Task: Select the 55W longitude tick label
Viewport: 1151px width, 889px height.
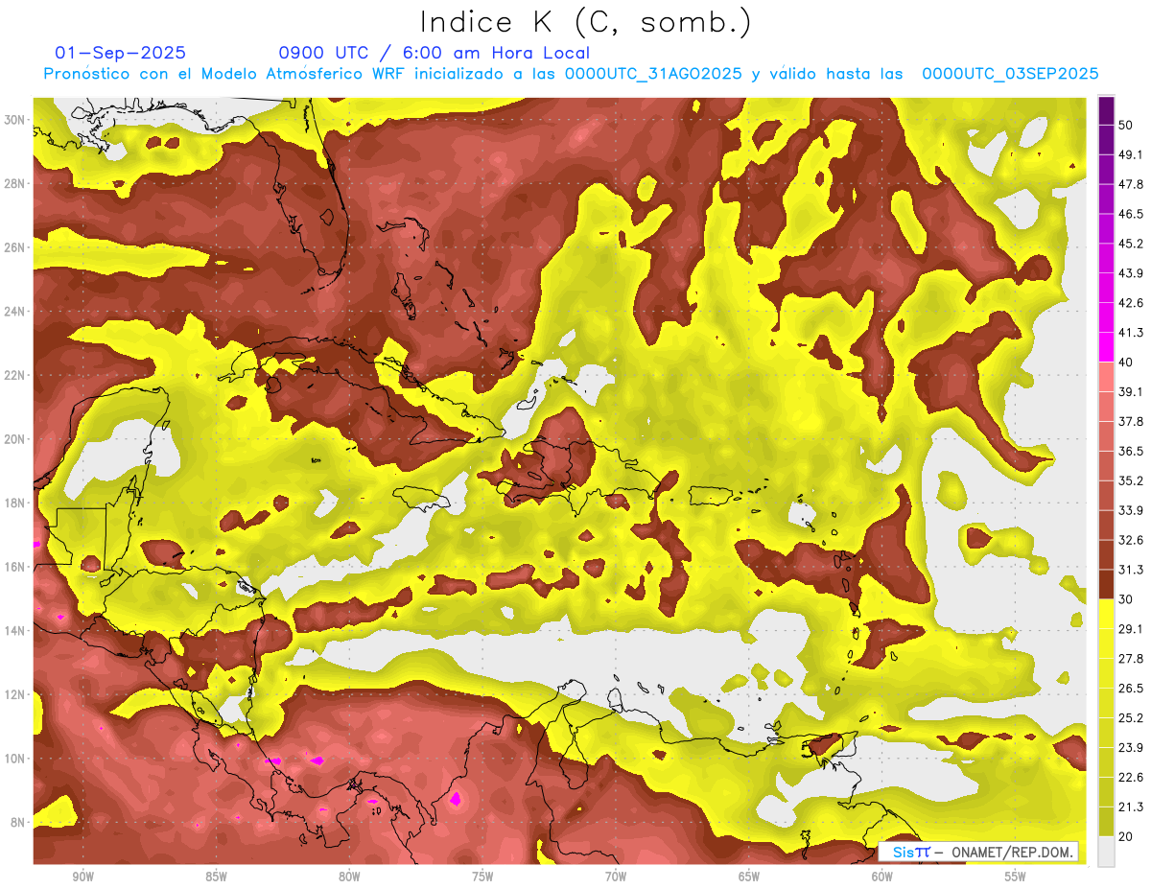Action: tap(1016, 877)
